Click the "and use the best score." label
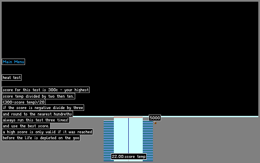The width and height of the screenshot is (260, 163). point(26,126)
